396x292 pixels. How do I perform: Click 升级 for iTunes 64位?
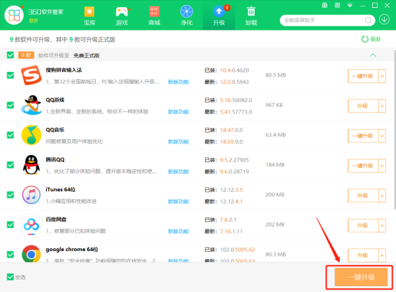(363, 195)
